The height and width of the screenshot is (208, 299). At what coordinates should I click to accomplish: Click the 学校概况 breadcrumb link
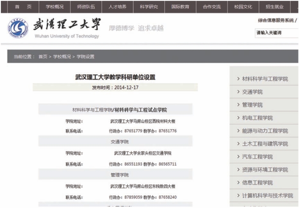coord(62,56)
